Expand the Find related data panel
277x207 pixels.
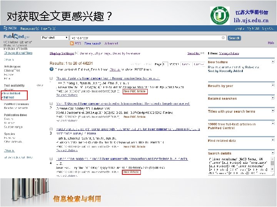[273, 140]
